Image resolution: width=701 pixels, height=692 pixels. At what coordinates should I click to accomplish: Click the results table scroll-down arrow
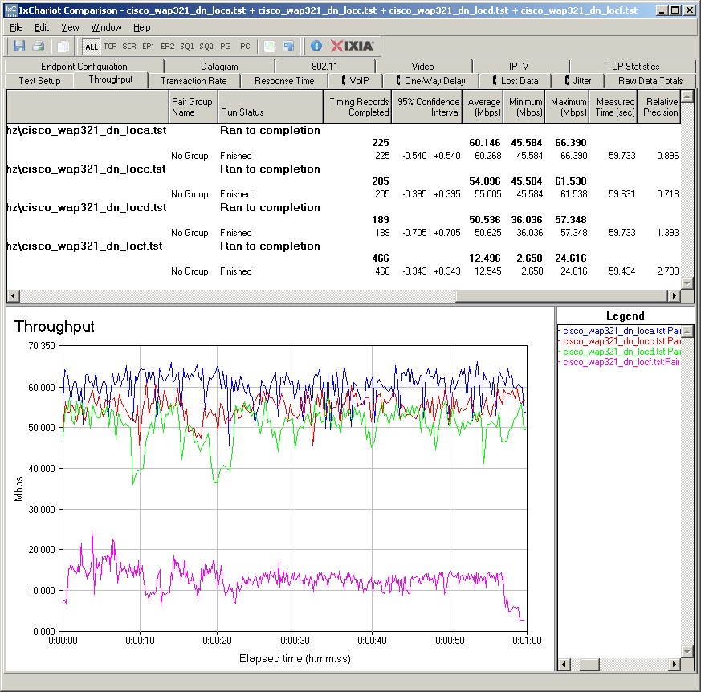[687, 283]
